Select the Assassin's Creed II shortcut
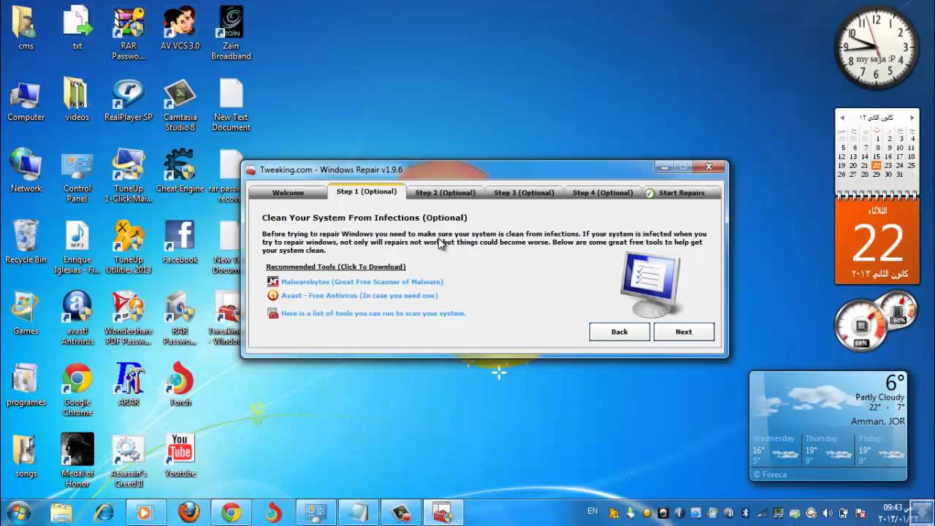935x526 pixels. pyautogui.click(x=129, y=462)
